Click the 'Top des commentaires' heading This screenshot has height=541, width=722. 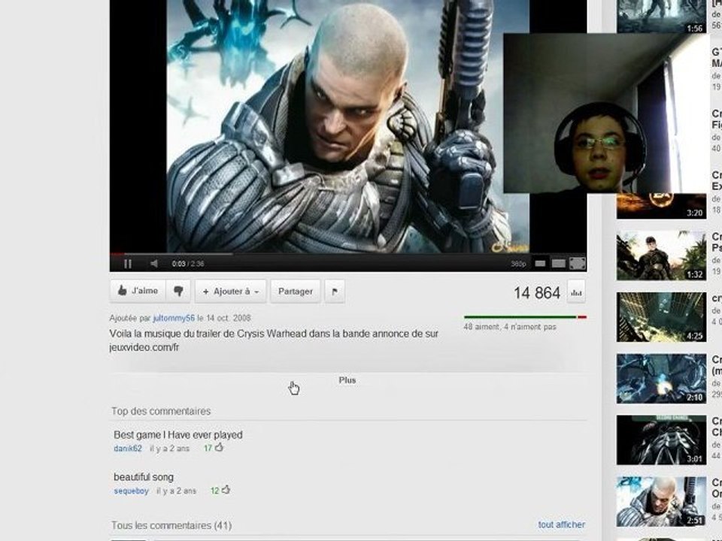[161, 411]
